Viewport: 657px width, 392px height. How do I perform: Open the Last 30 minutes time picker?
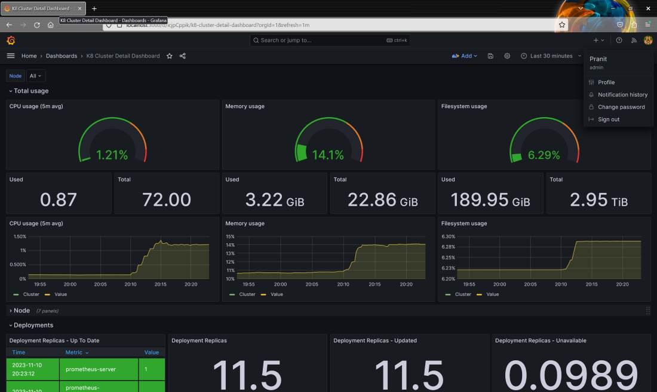tap(551, 56)
